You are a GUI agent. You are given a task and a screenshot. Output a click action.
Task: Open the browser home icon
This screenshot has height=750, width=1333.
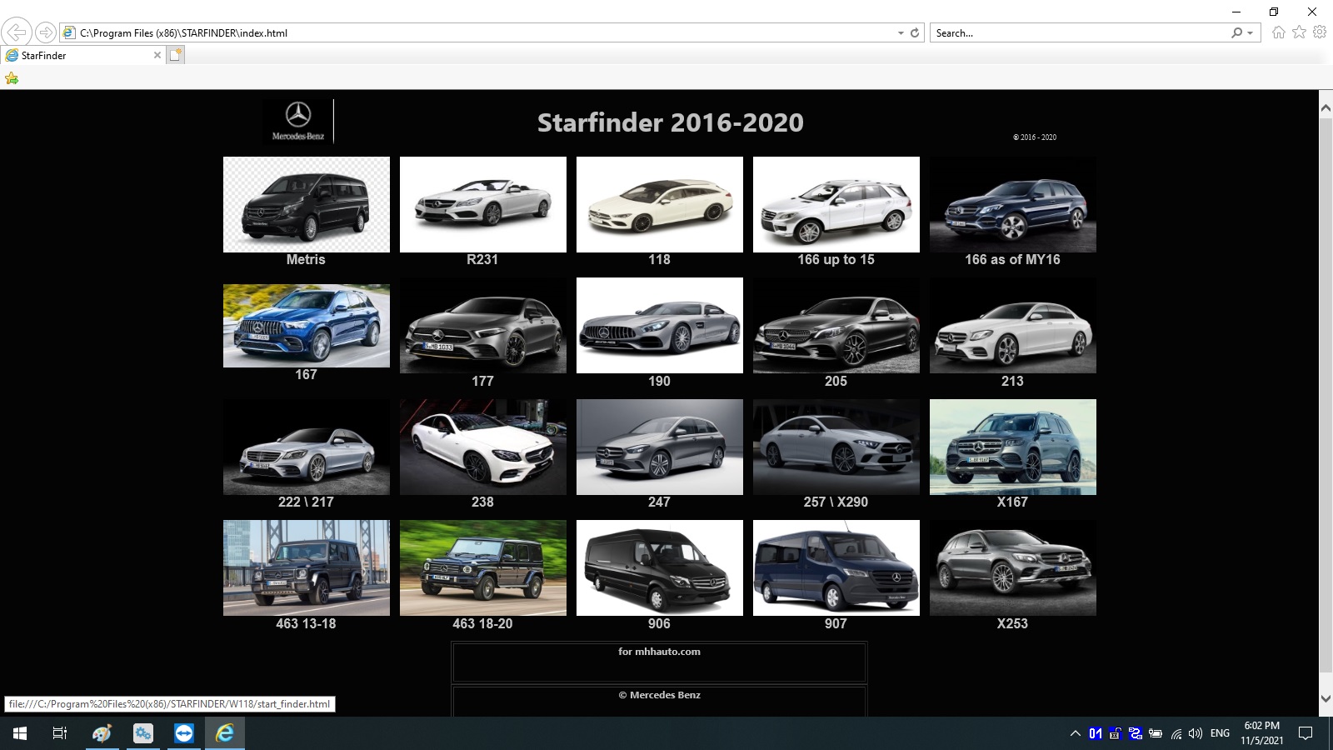pyautogui.click(x=1278, y=32)
